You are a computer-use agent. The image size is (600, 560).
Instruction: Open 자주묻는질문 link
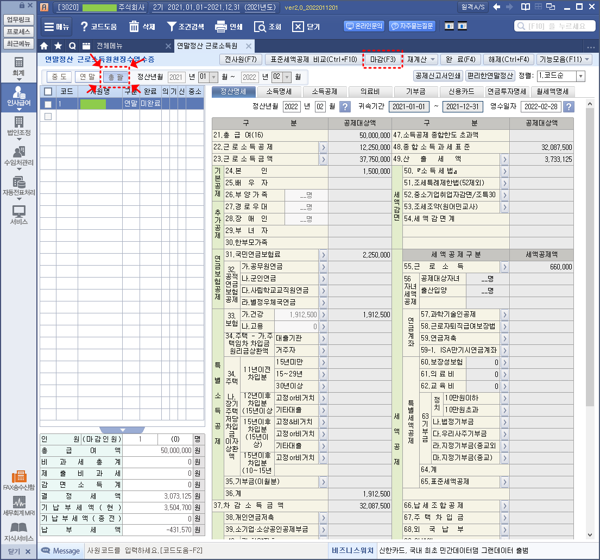[412, 26]
